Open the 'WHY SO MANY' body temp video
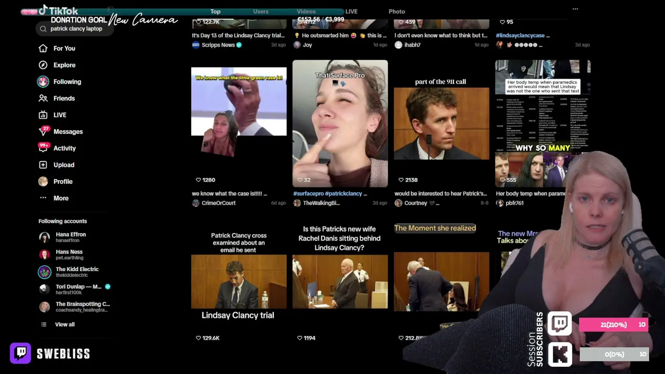Screen dimensions: 665x374 tap(543, 124)
